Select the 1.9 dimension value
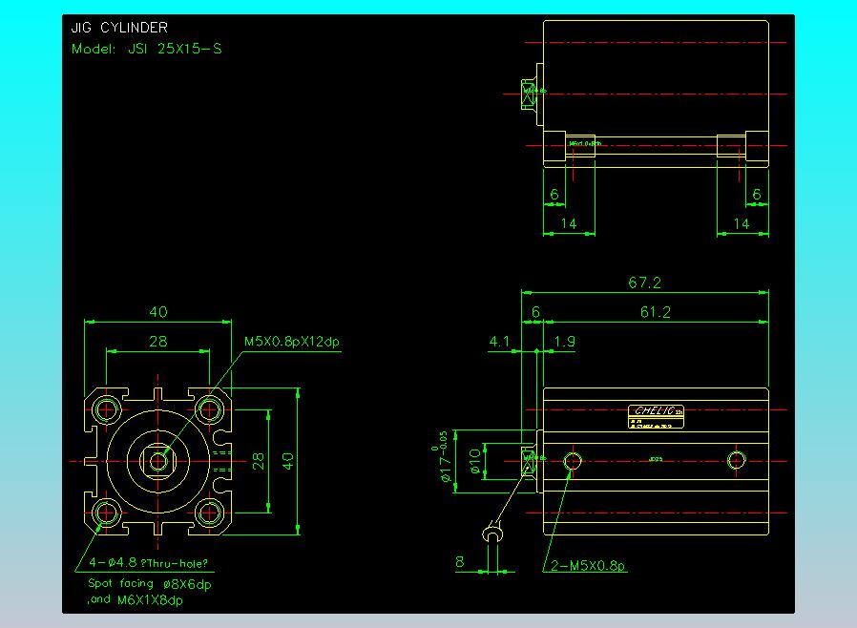Screen dimensions: 857x628 point(564,342)
